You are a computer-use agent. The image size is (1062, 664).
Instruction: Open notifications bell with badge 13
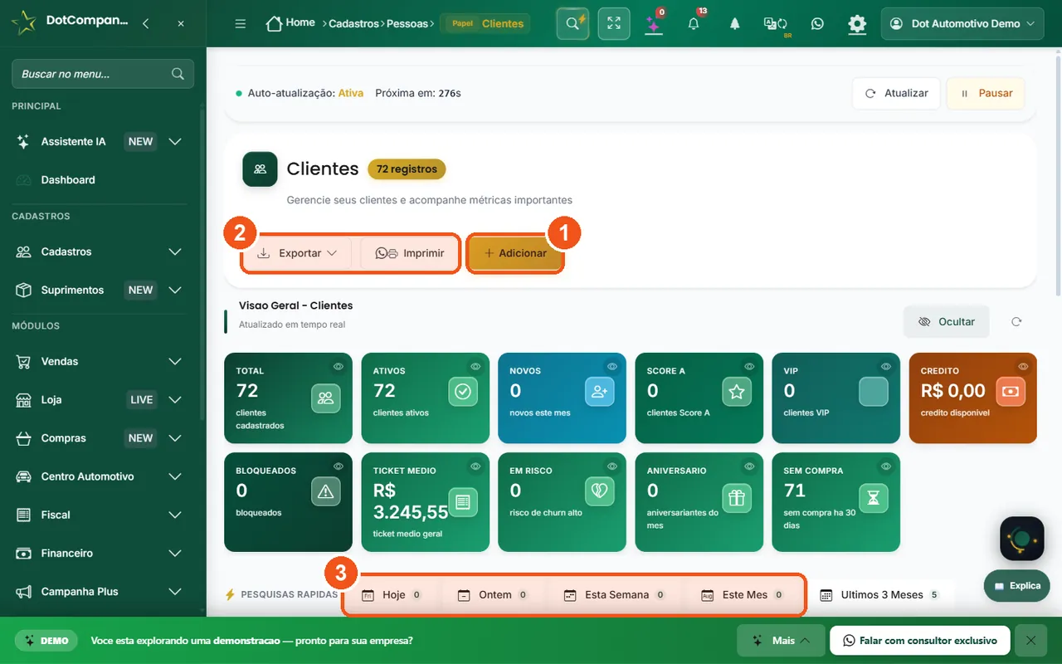click(x=694, y=23)
